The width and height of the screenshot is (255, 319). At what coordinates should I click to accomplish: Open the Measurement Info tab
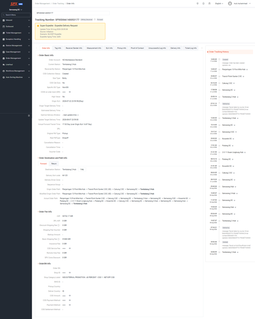click(94, 48)
